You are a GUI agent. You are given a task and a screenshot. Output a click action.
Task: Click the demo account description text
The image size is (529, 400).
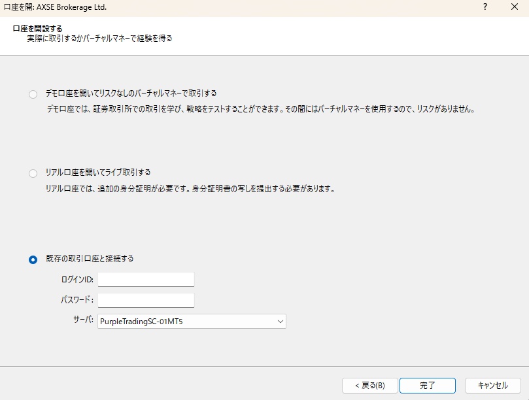[260, 109]
